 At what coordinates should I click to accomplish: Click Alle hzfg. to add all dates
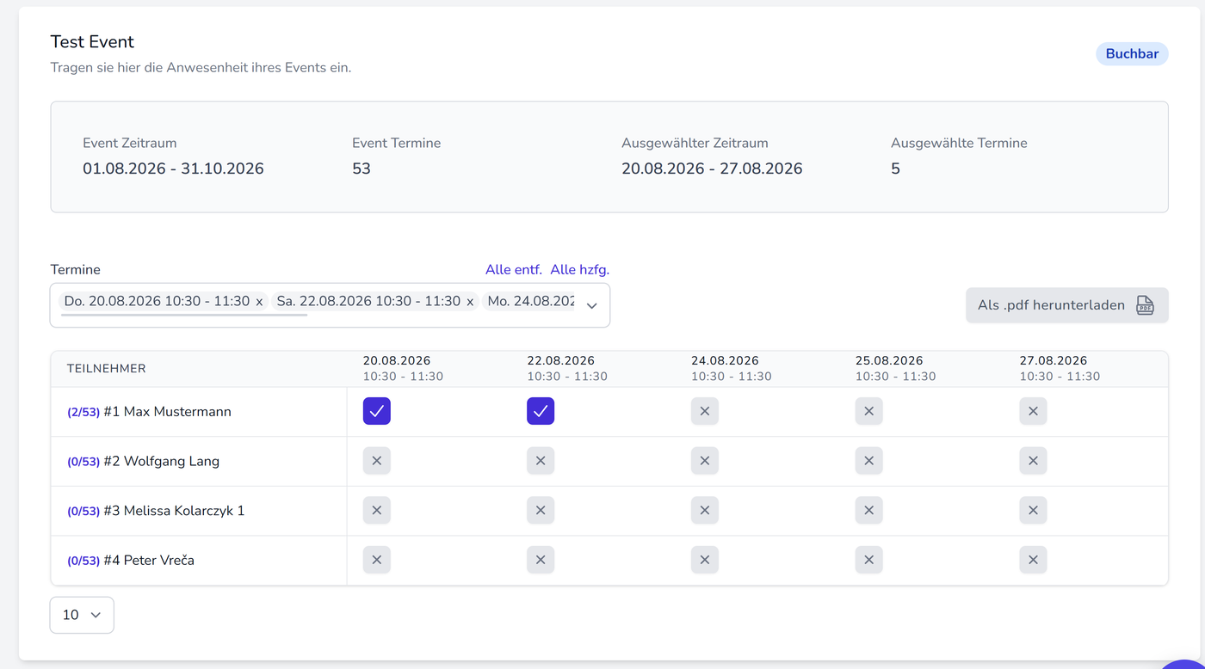click(580, 269)
